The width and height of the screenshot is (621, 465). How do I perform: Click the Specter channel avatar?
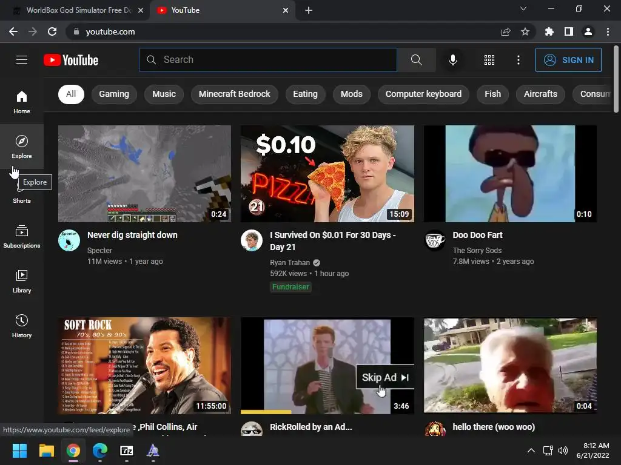coord(69,240)
